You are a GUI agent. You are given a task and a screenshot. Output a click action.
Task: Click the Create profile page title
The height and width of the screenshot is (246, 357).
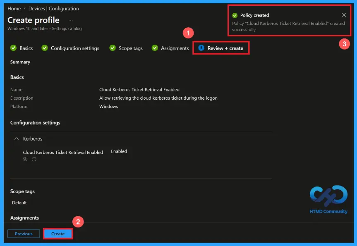point(34,20)
